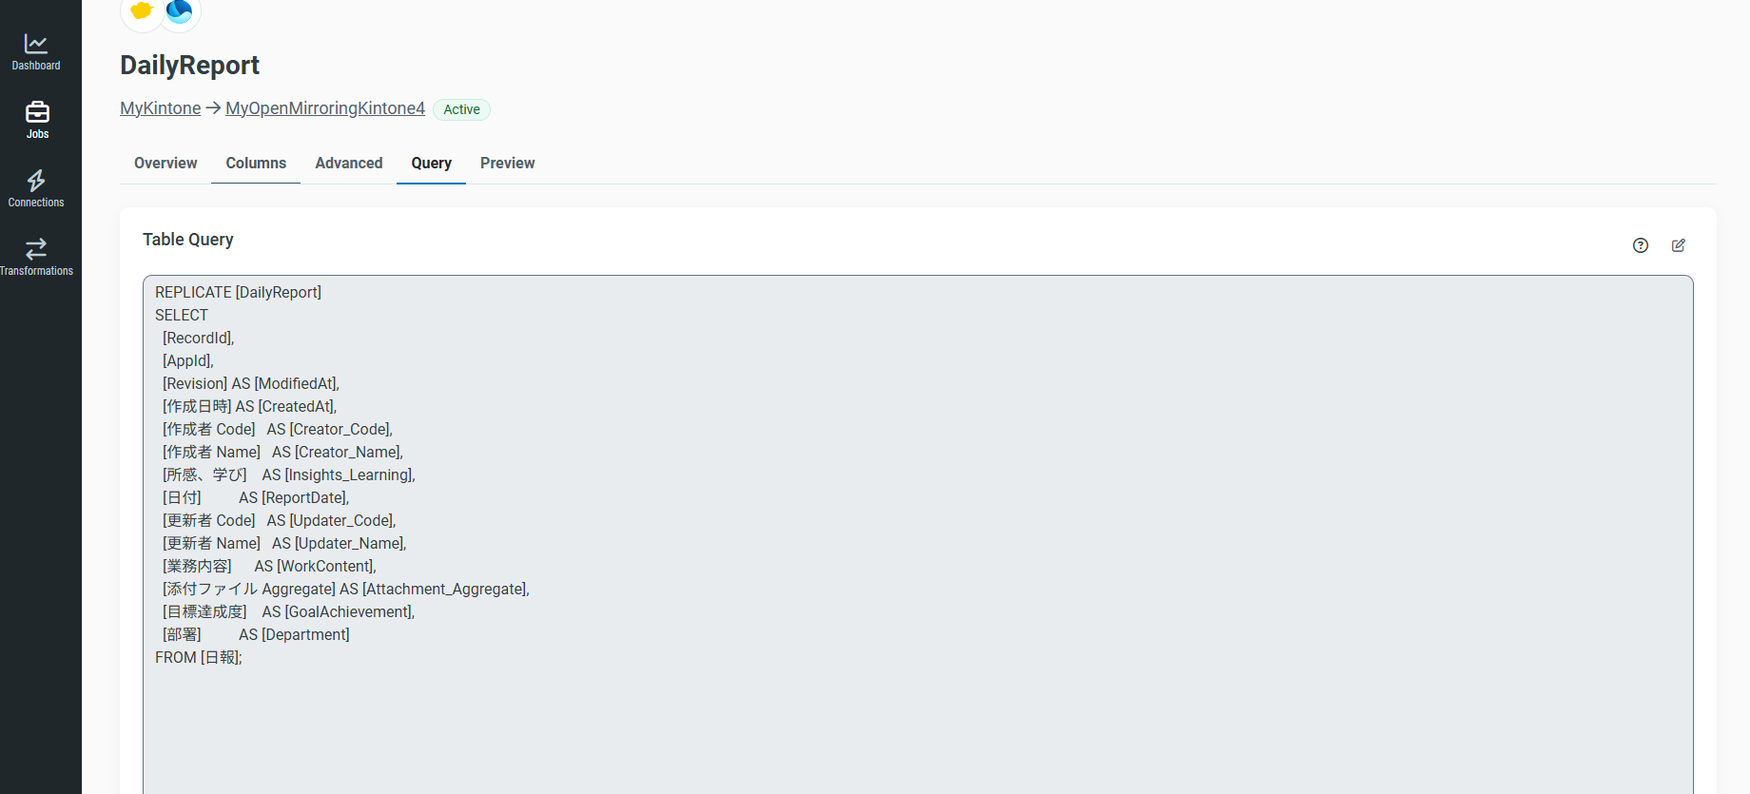The height and width of the screenshot is (794, 1750).
Task: Click the Table Query help icon
Action: point(1641,245)
